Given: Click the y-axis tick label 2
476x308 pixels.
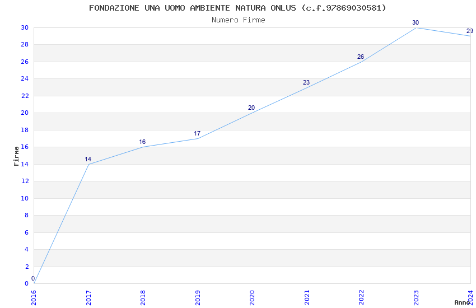Looking at the screenshot, I should 26,267.
